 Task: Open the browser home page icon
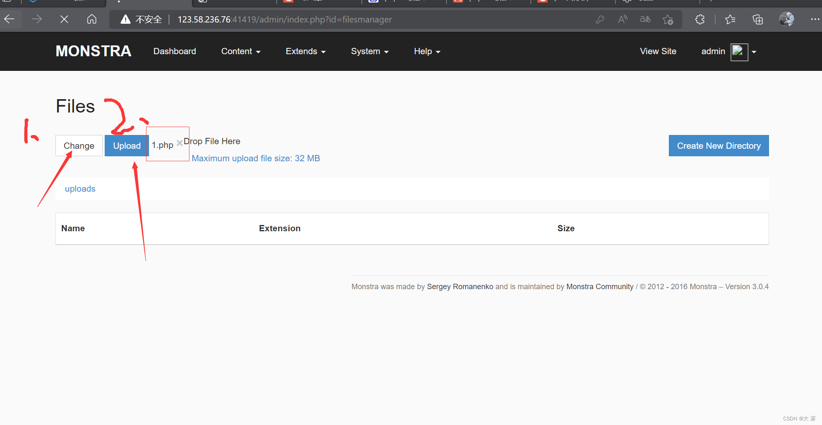(x=92, y=19)
